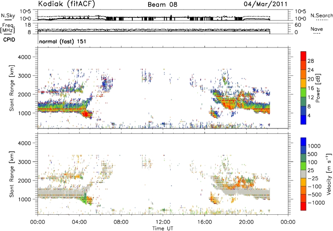Click the '16:00' time axis label

(x=204, y=222)
